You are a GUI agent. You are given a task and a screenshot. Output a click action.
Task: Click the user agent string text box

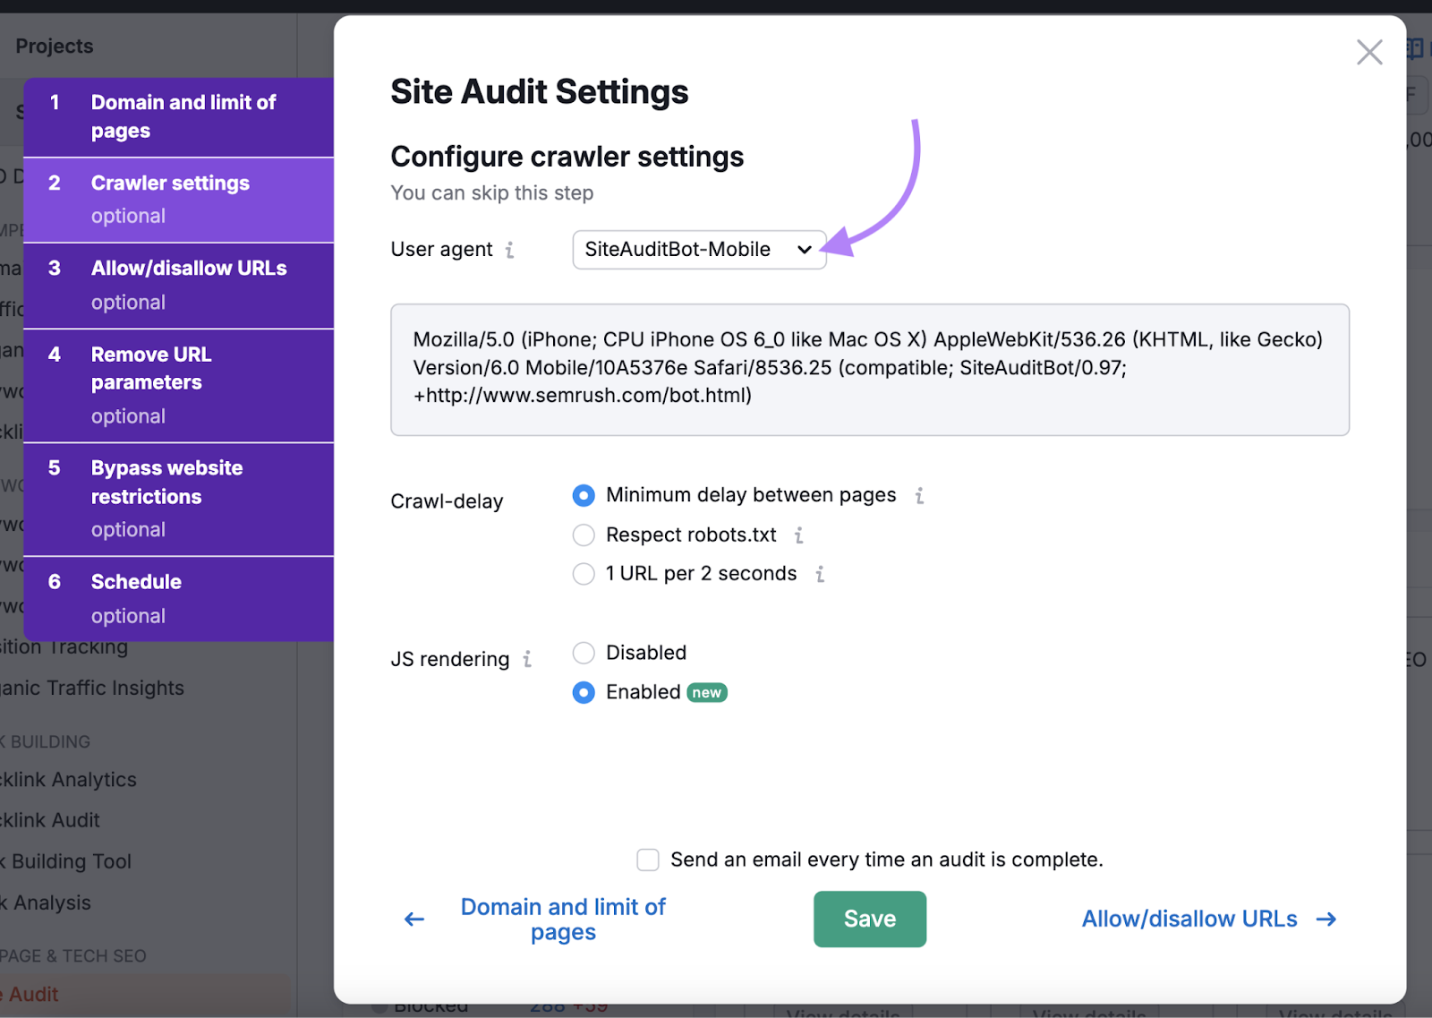869,369
